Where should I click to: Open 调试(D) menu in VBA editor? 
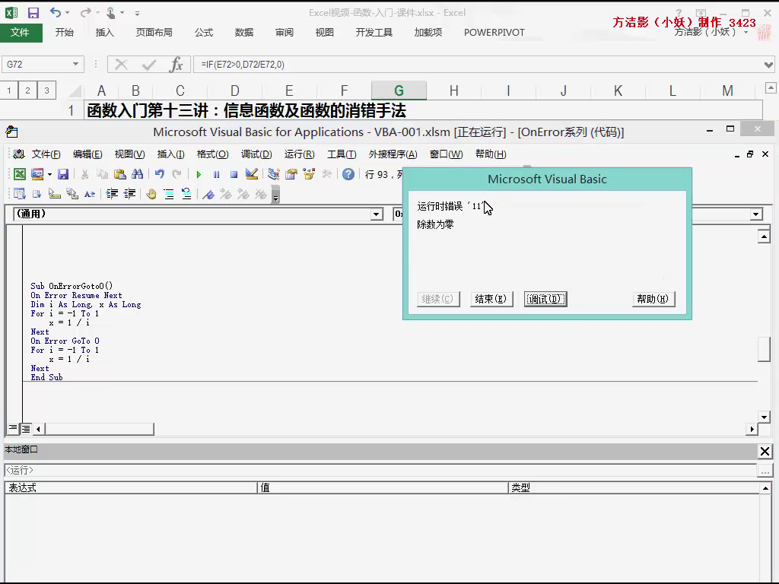coord(256,154)
